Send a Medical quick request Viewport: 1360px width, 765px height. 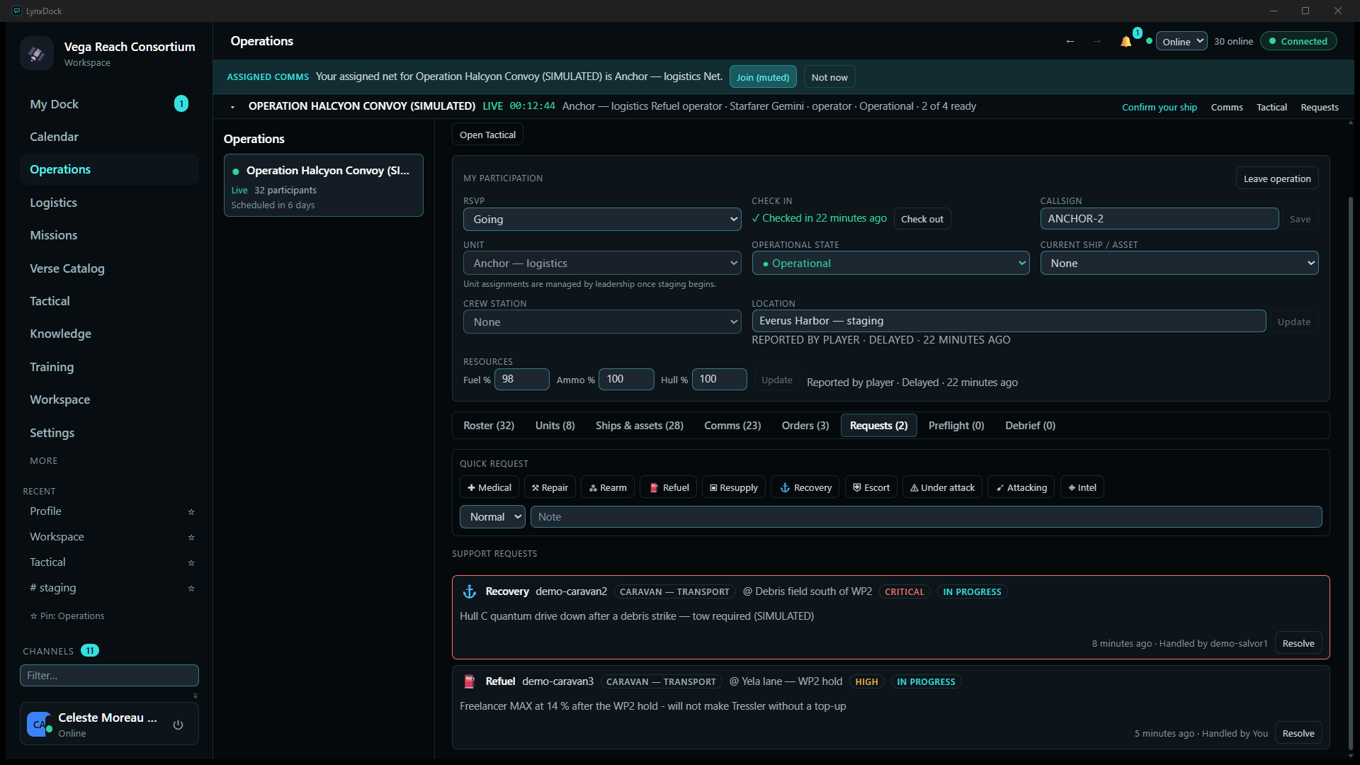click(489, 487)
